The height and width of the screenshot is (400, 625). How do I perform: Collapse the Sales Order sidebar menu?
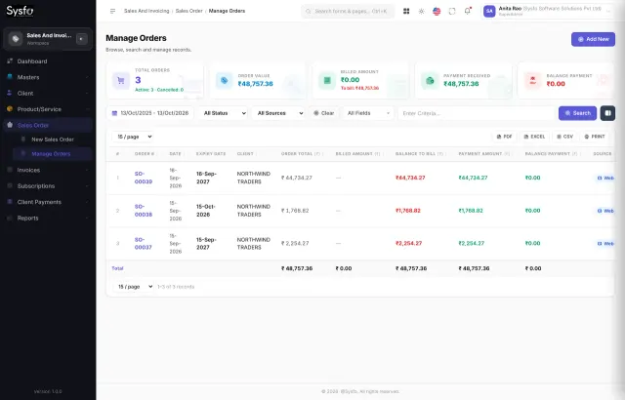[x=48, y=125]
